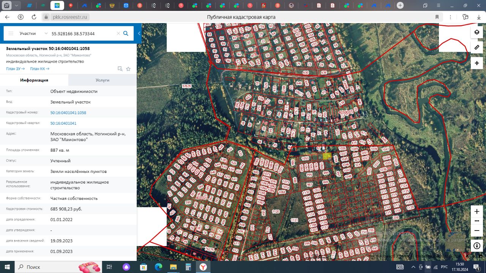The width and height of the screenshot is (486, 273).
Task: Activate the ruler measurement tool
Action: point(477,47)
